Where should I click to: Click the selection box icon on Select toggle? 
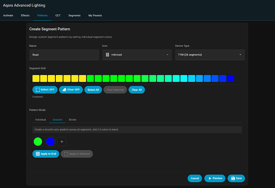point(38,90)
